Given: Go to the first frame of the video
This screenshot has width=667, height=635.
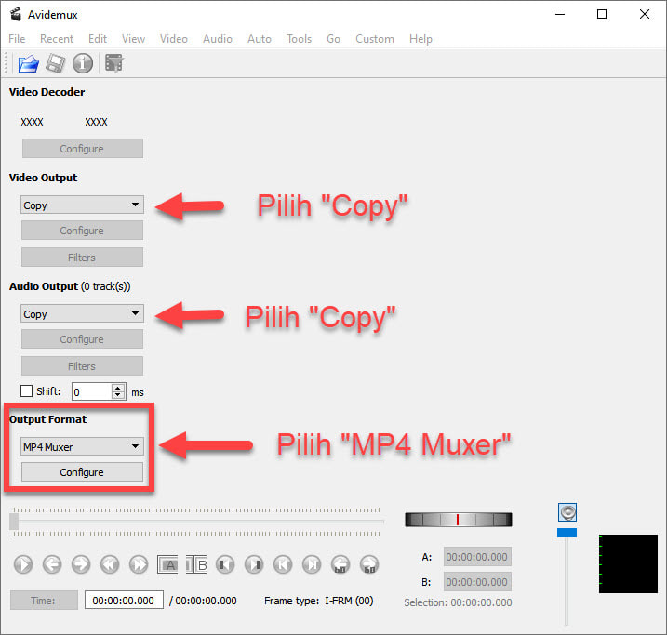Looking at the screenshot, I should [283, 564].
